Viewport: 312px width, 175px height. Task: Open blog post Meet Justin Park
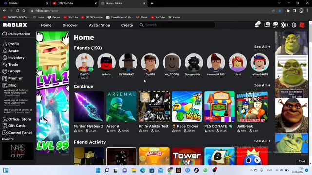[x=16, y=103]
